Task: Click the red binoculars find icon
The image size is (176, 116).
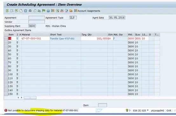Action: coord(62,11)
